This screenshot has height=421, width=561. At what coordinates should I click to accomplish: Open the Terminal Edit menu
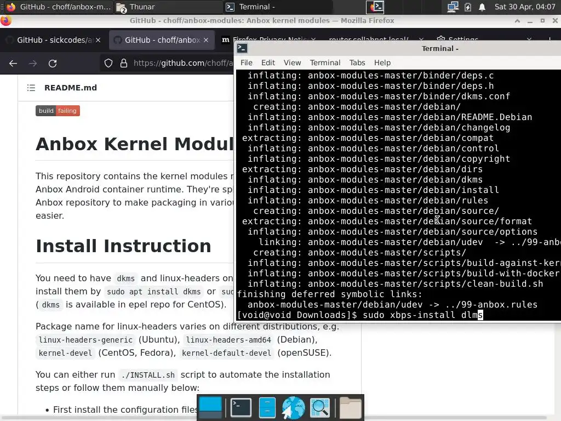pos(268,62)
